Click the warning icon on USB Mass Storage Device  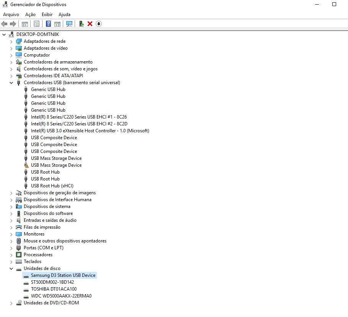pyautogui.click(x=26, y=165)
